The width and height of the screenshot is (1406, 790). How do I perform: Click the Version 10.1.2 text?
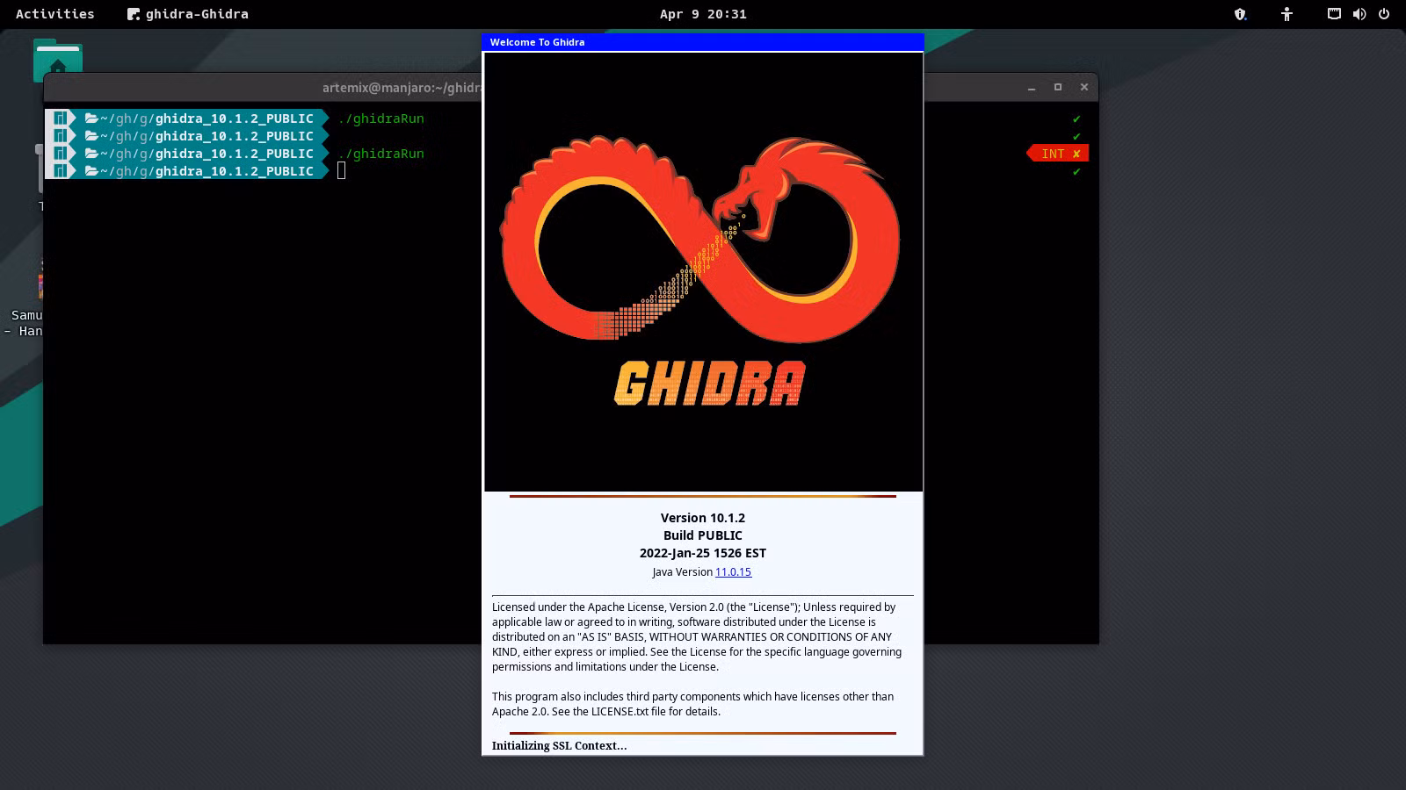[703, 518]
